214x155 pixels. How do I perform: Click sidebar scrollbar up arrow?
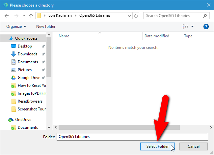pos(49,35)
